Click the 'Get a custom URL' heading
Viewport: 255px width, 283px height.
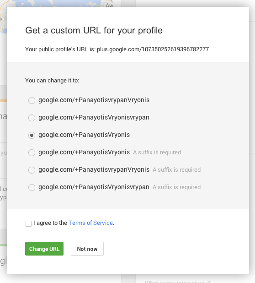point(94,30)
